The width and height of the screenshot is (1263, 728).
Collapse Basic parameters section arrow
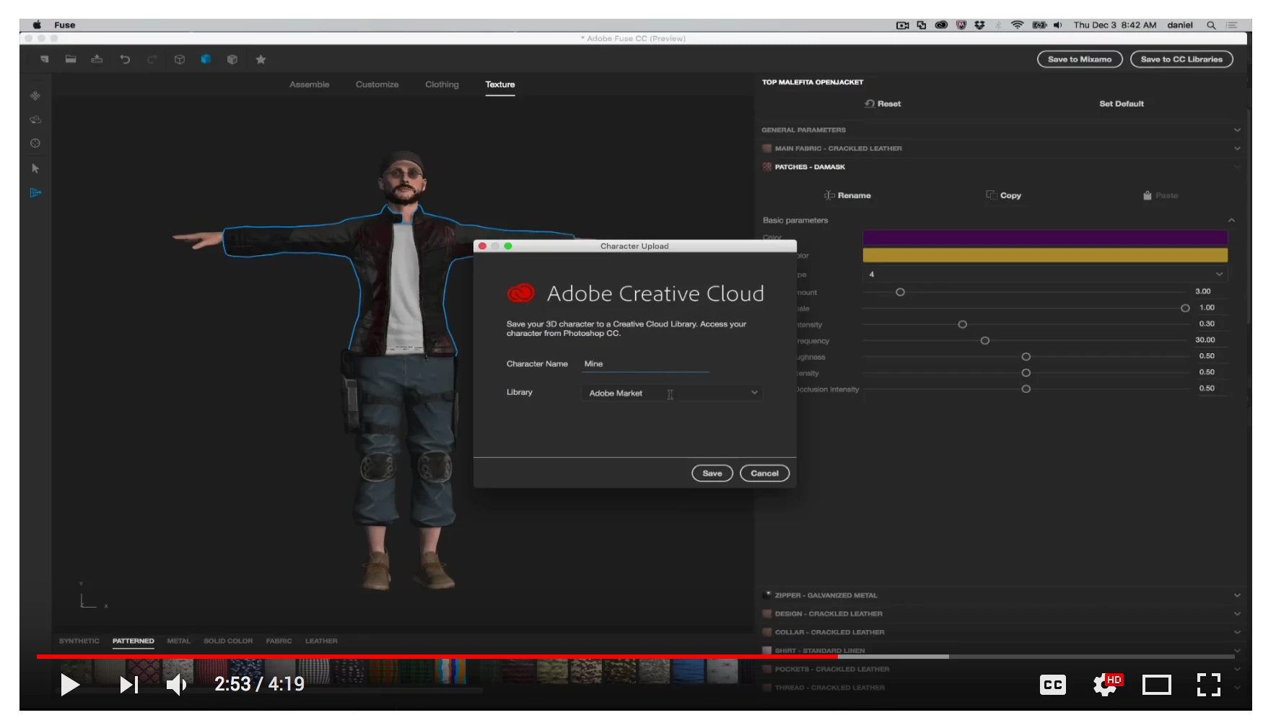coord(1231,221)
